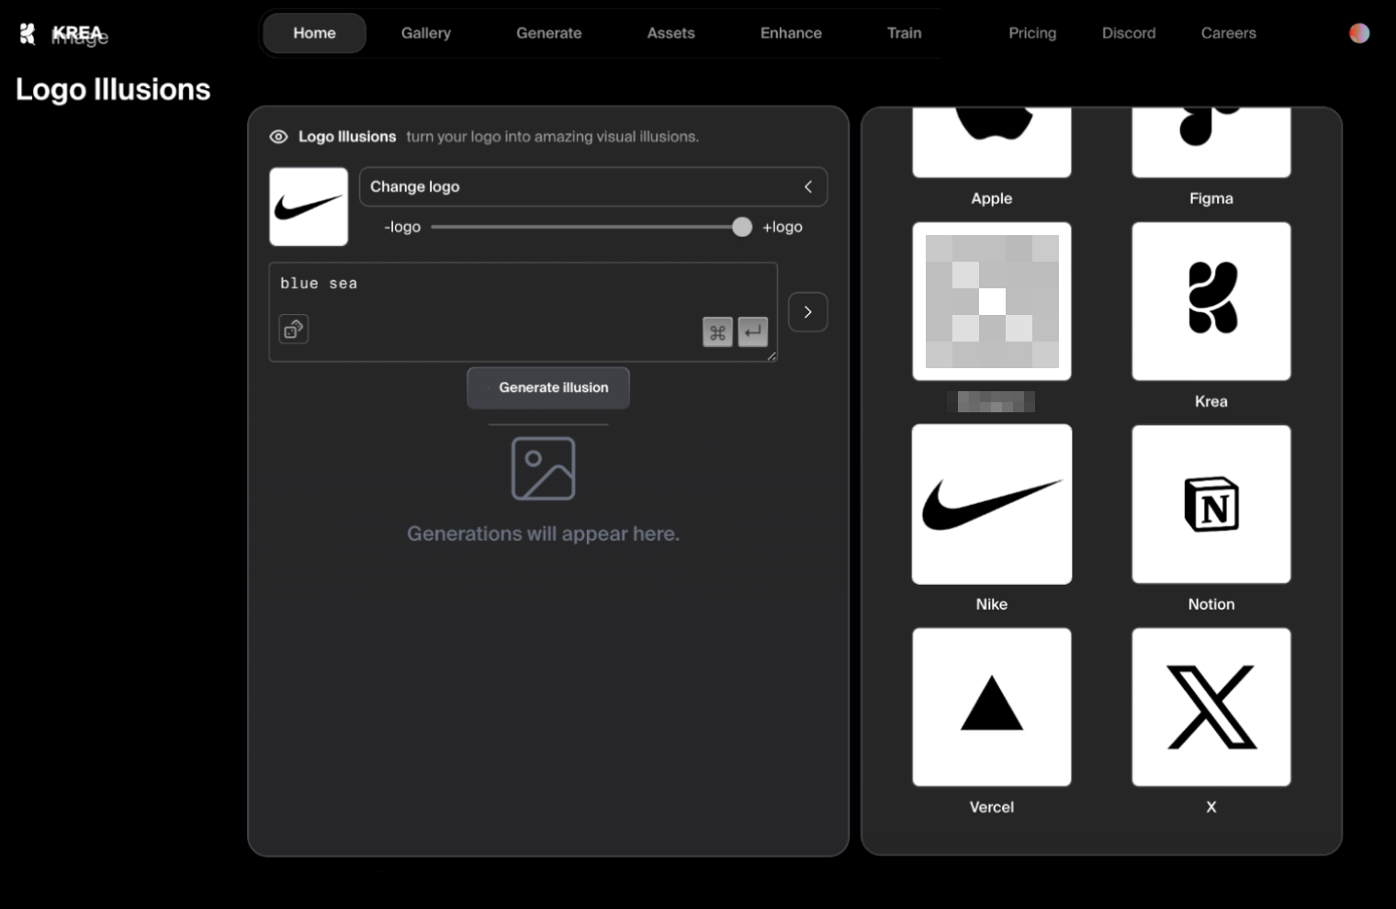Collapse the Change logo dropdown
Image resolution: width=1396 pixels, height=909 pixels.
tap(593, 186)
